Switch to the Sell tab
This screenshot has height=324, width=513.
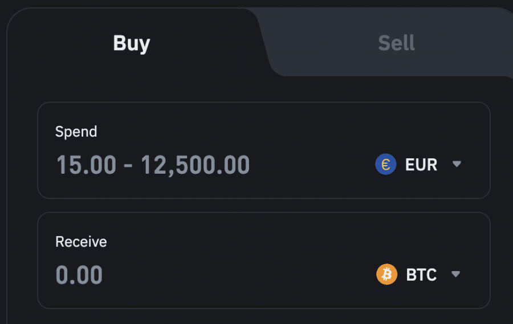(x=396, y=43)
